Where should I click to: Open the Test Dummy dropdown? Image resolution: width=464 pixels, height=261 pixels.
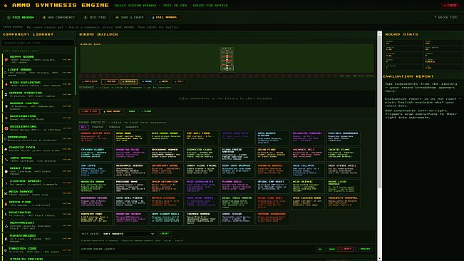[128, 234]
